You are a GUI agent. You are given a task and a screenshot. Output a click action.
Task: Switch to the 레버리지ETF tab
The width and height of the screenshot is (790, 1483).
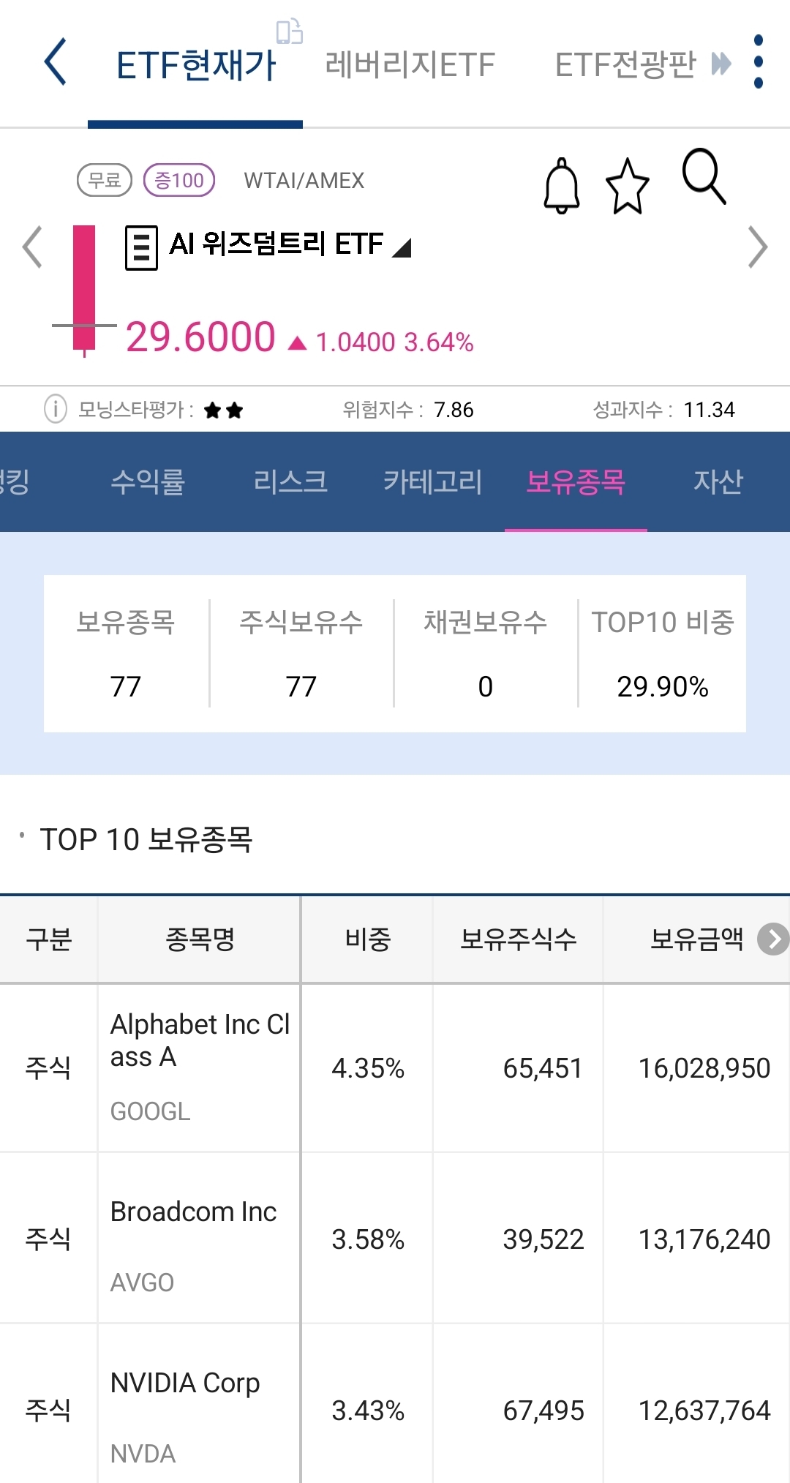(x=410, y=64)
